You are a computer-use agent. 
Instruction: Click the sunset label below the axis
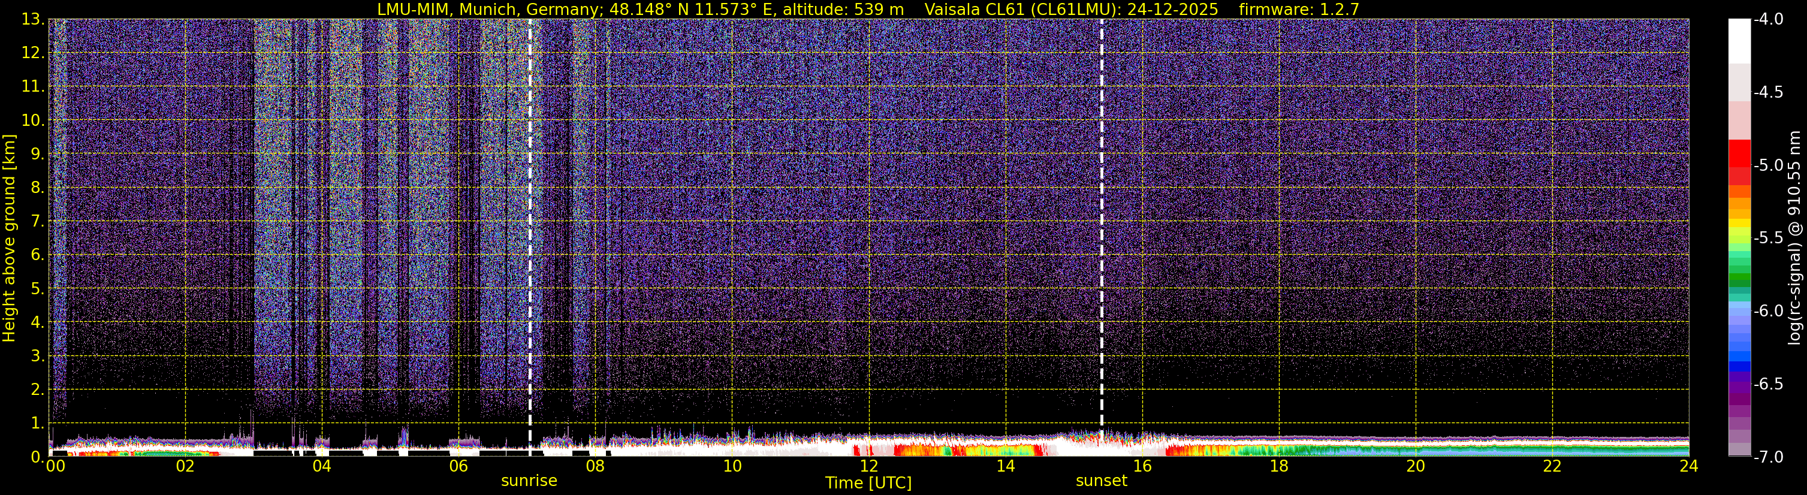tap(1102, 481)
